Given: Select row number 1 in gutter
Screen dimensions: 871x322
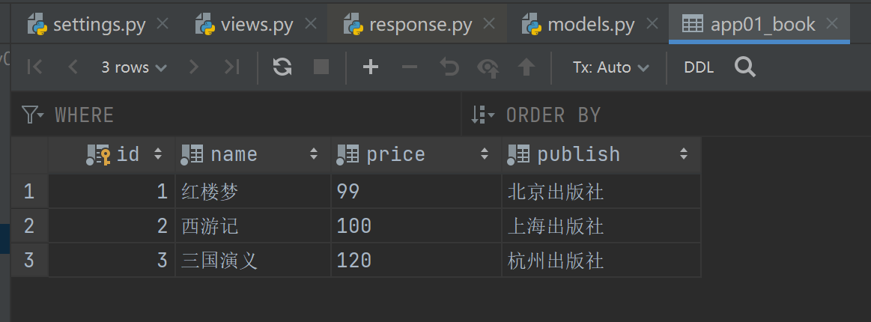Looking at the screenshot, I should click(29, 192).
